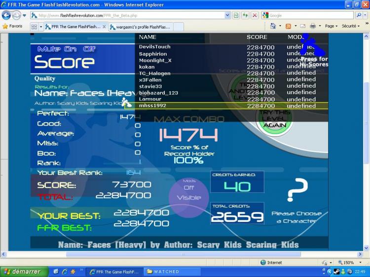Turn mute Off in score header
This screenshot has width=370, height=277.
(89, 49)
